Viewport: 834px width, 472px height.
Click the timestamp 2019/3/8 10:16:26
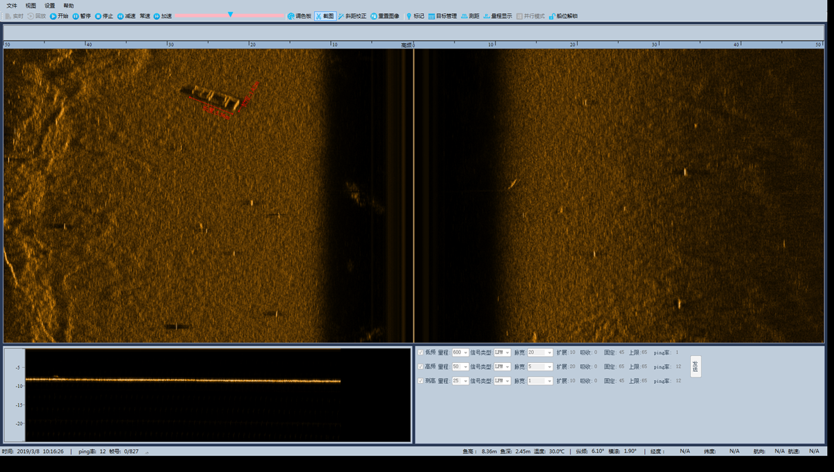click(40, 451)
